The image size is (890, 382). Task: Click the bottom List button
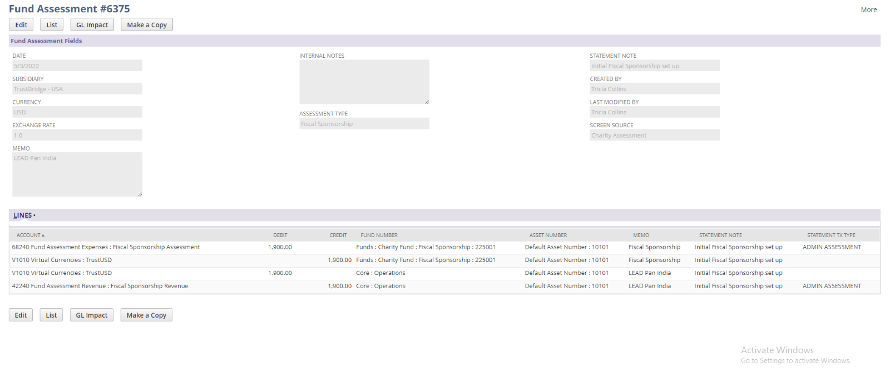pos(51,315)
